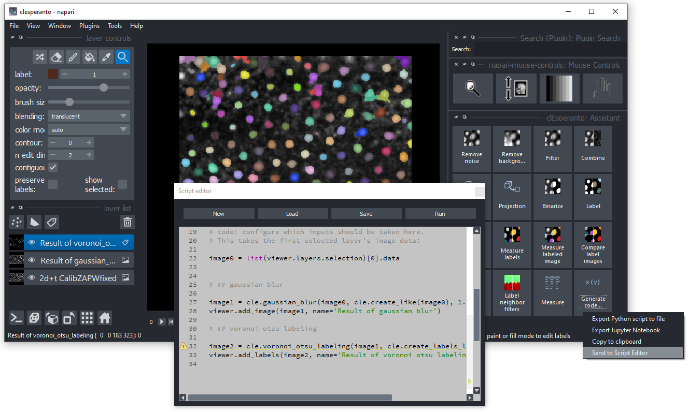Adjust the opacity slider handle
The image size is (689, 412).
point(104,88)
